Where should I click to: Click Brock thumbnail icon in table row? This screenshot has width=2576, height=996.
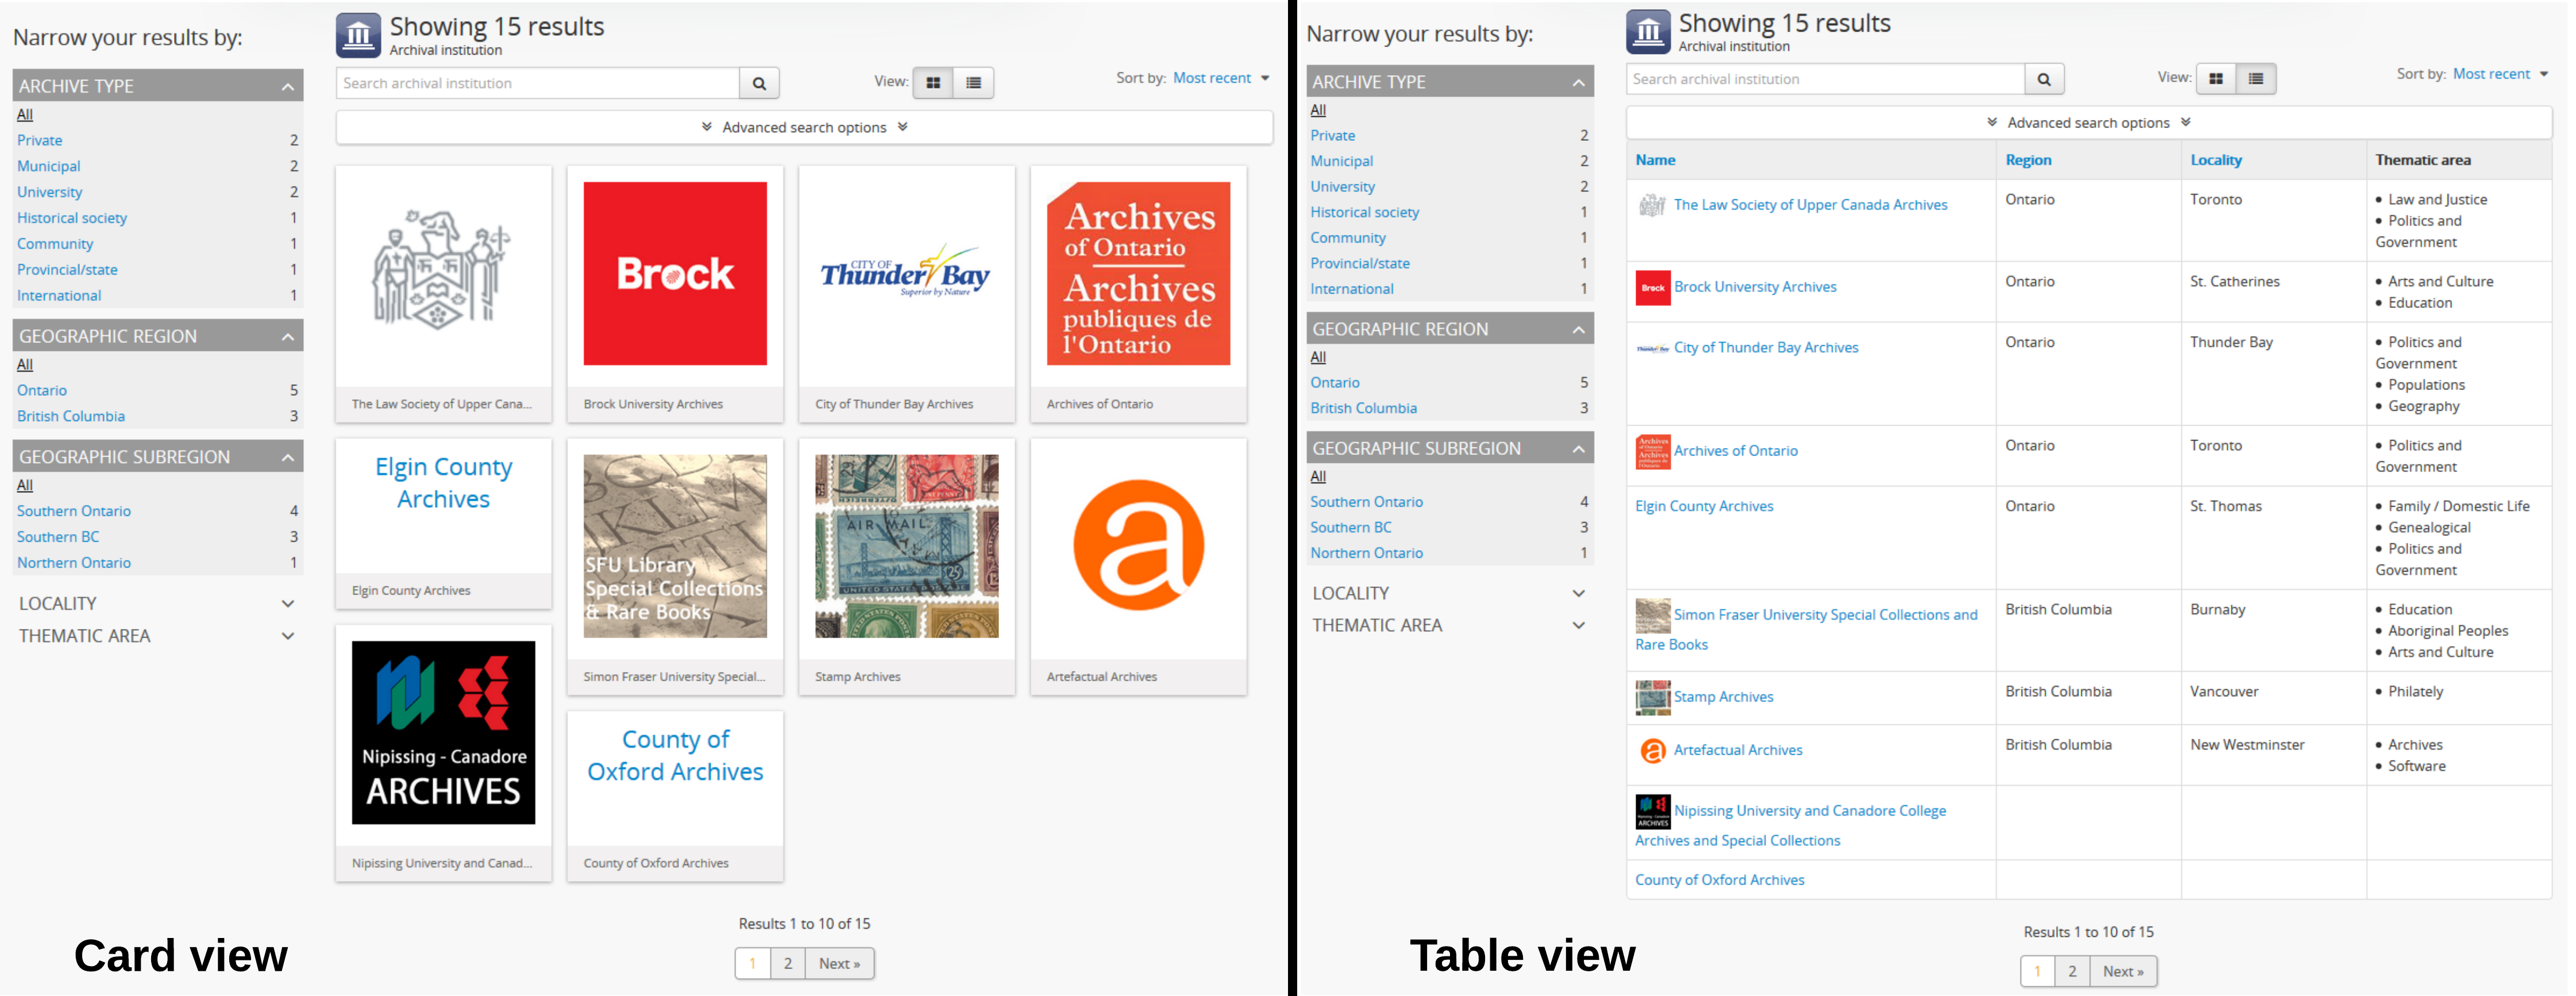[x=1653, y=288]
